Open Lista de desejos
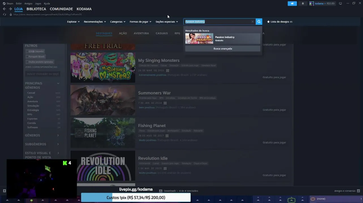 [280, 22]
